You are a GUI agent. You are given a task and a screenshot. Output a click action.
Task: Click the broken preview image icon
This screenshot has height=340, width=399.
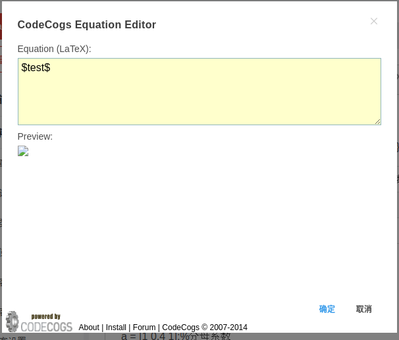(x=23, y=151)
